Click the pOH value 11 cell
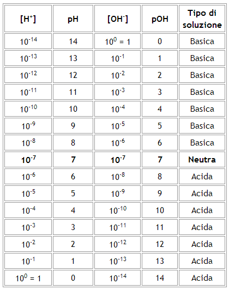 (x=160, y=227)
